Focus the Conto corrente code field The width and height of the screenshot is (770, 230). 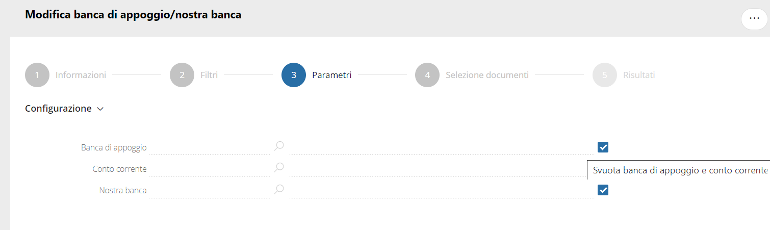(x=210, y=169)
